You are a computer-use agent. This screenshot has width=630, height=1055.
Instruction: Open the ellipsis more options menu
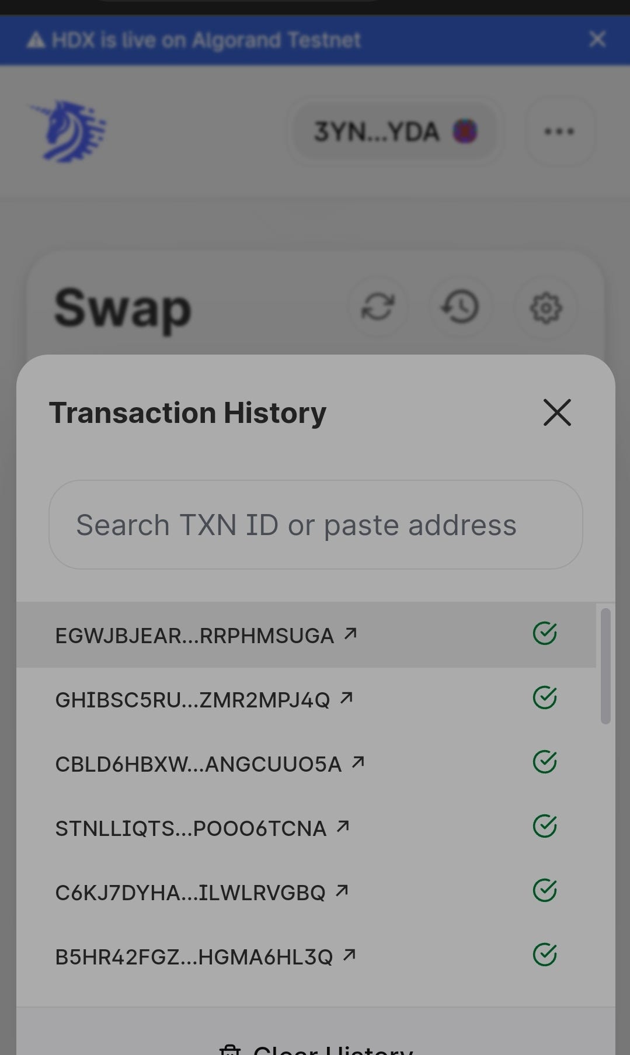(559, 131)
